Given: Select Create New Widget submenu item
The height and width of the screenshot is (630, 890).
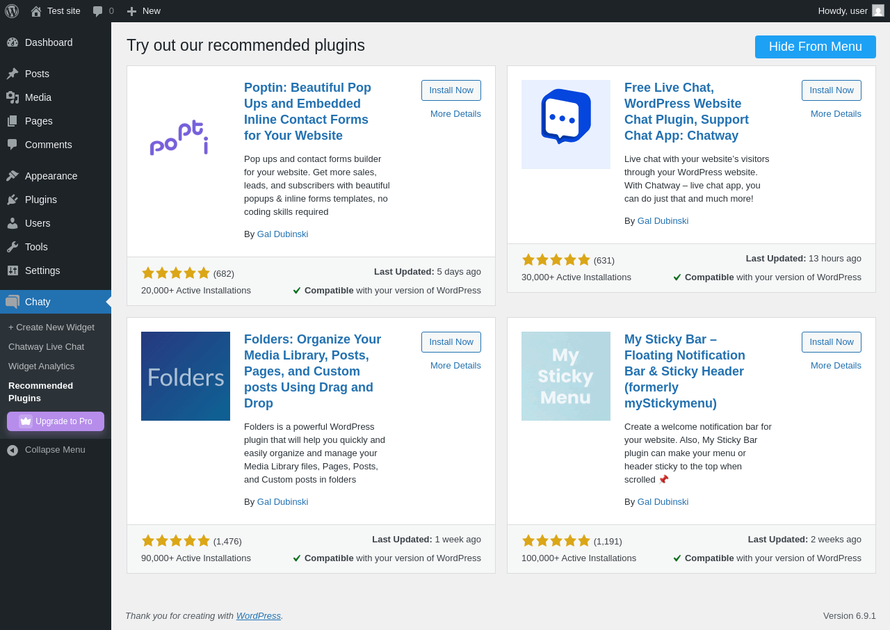Looking at the screenshot, I should pos(51,328).
